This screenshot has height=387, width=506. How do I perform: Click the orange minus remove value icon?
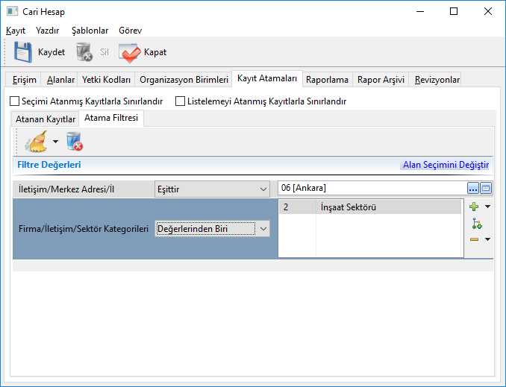tap(474, 239)
